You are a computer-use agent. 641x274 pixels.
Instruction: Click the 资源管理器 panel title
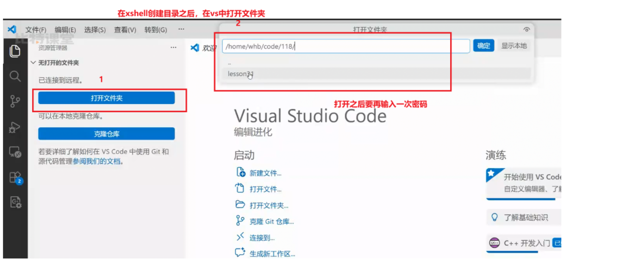click(53, 48)
